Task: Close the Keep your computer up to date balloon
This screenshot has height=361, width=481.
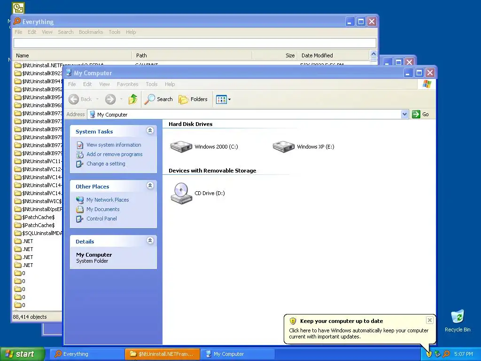Action: click(429, 320)
